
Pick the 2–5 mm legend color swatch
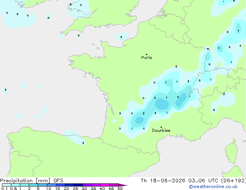point(33,185)
